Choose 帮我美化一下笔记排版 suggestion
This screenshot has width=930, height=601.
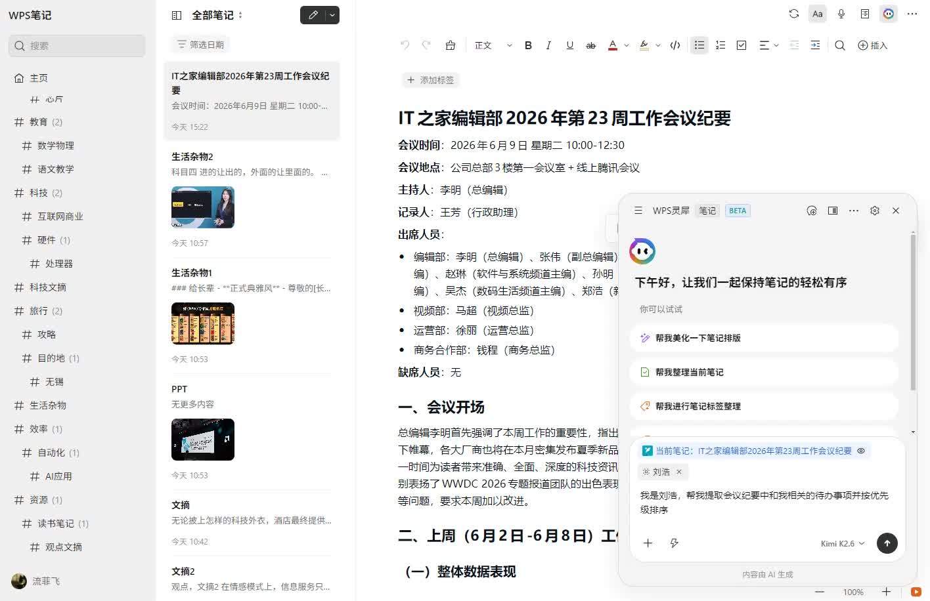(764, 338)
